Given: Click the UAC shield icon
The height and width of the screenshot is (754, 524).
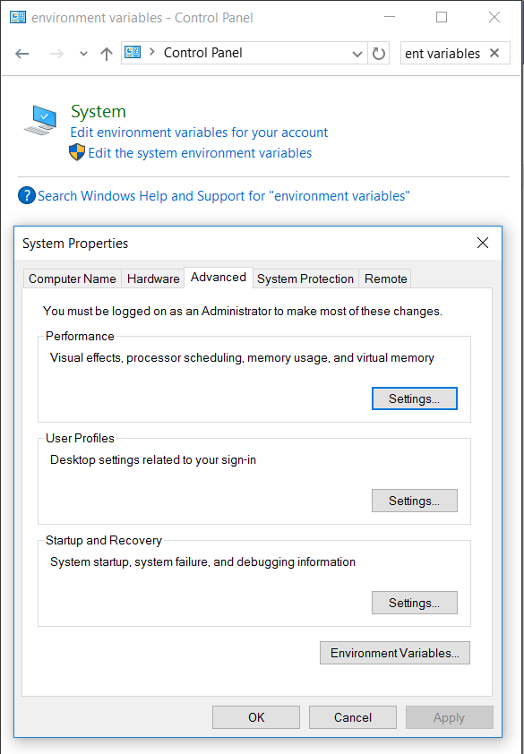Looking at the screenshot, I should [x=77, y=153].
